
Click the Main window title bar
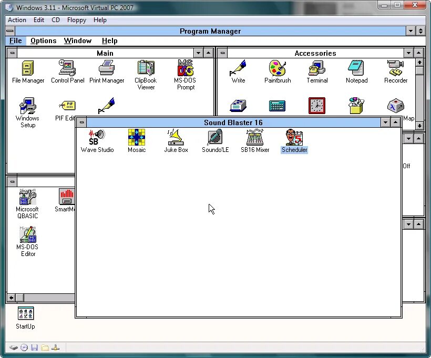(105, 53)
